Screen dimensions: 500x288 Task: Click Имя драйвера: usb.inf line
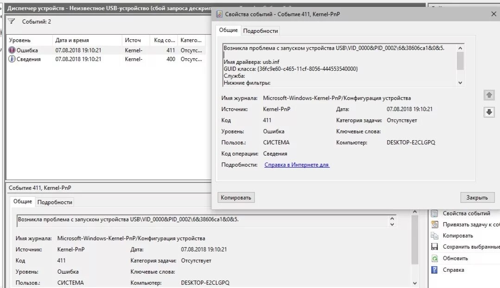click(251, 62)
